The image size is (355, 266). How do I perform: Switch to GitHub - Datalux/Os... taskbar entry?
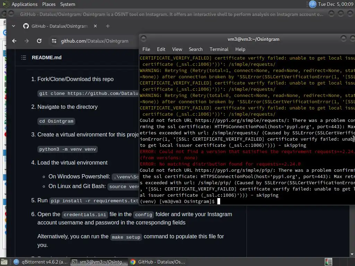[158, 262]
